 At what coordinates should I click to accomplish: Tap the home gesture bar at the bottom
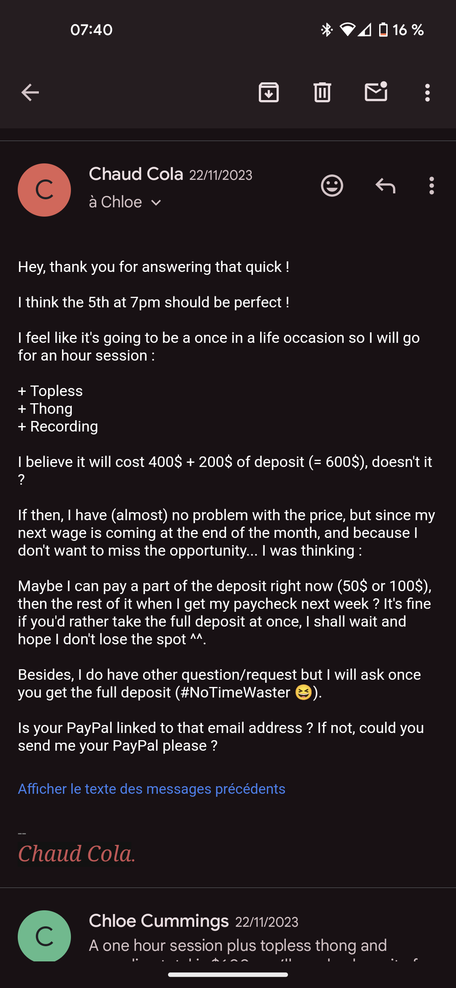[228, 975]
